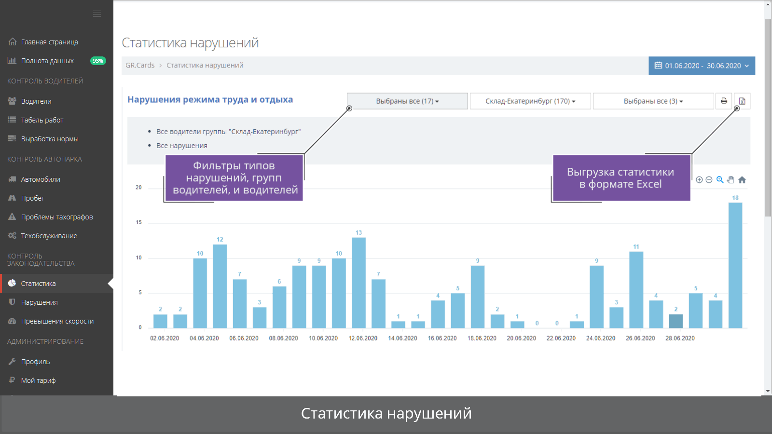The width and height of the screenshot is (772, 434).
Task: Open Превышения скорости sidebar item
Action: [x=56, y=321]
